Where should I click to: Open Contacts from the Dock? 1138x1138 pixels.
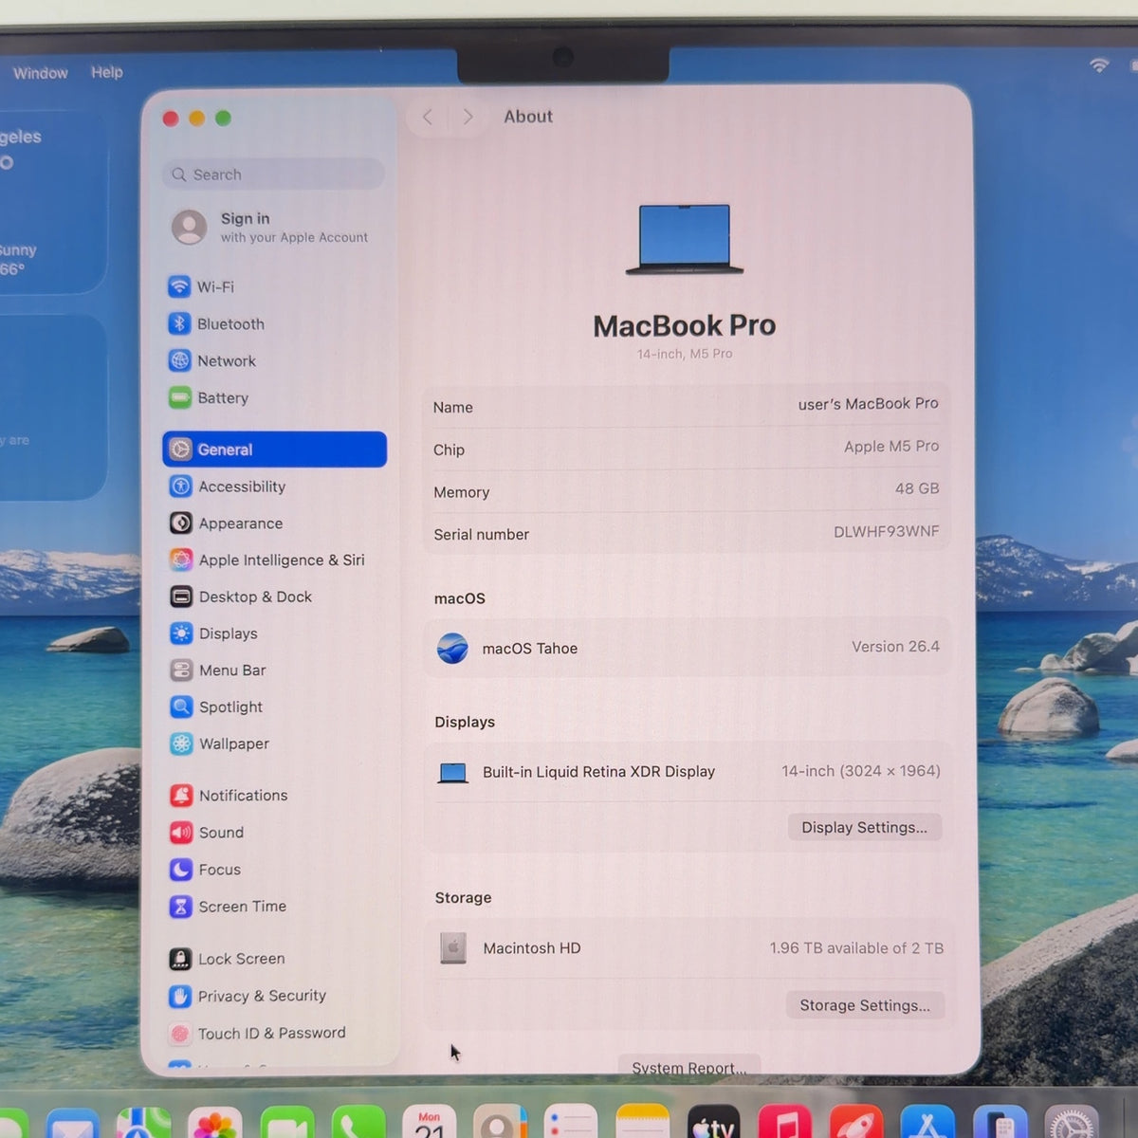[501, 1123]
